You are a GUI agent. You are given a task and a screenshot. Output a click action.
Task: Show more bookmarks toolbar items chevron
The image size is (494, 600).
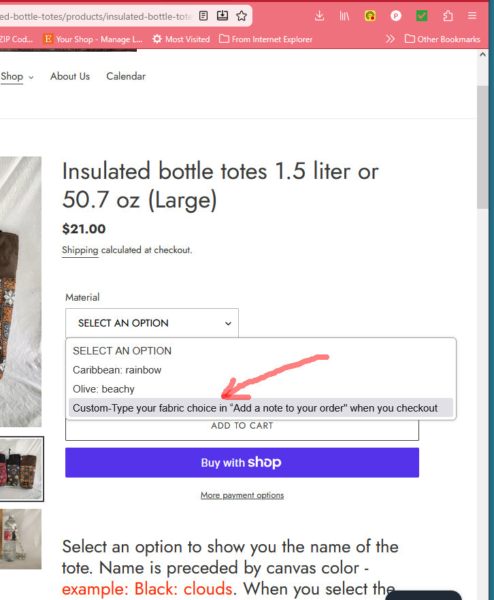tap(390, 39)
